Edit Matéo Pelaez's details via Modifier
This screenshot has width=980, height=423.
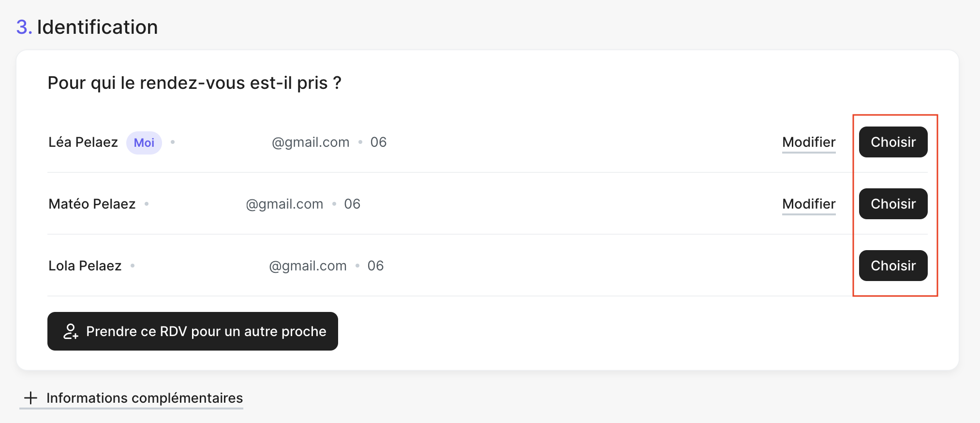coord(808,204)
